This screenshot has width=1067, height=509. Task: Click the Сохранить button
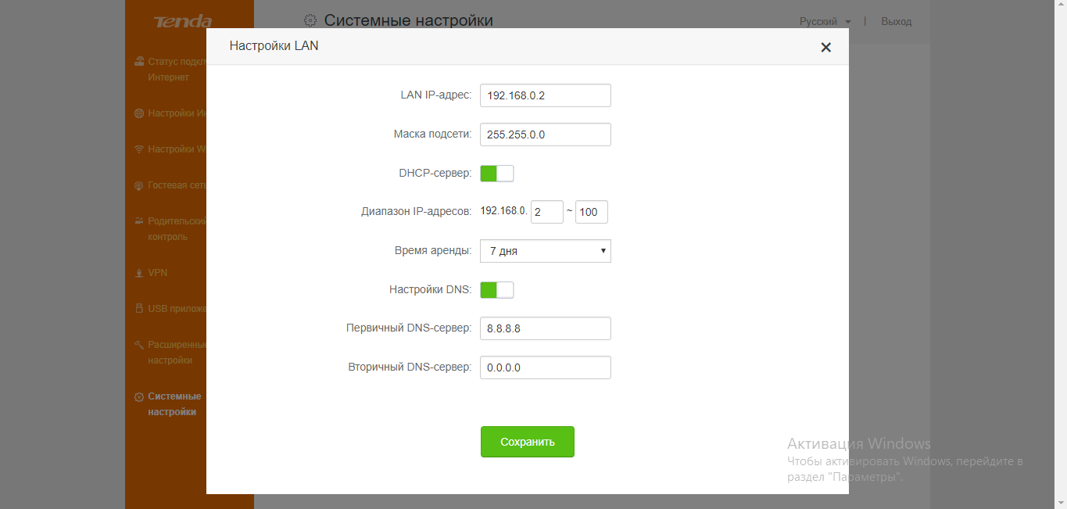coord(527,442)
